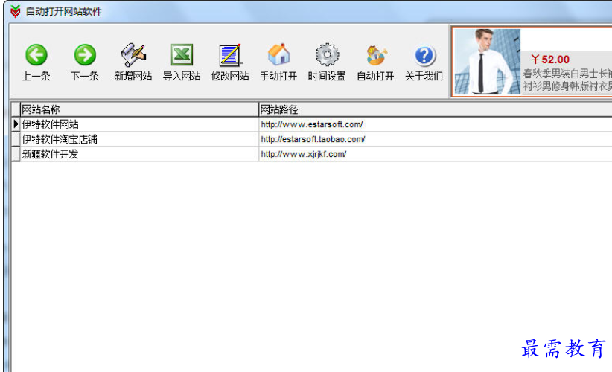
Task: Click the ￥52.00 price in ad
Action: tap(550, 60)
